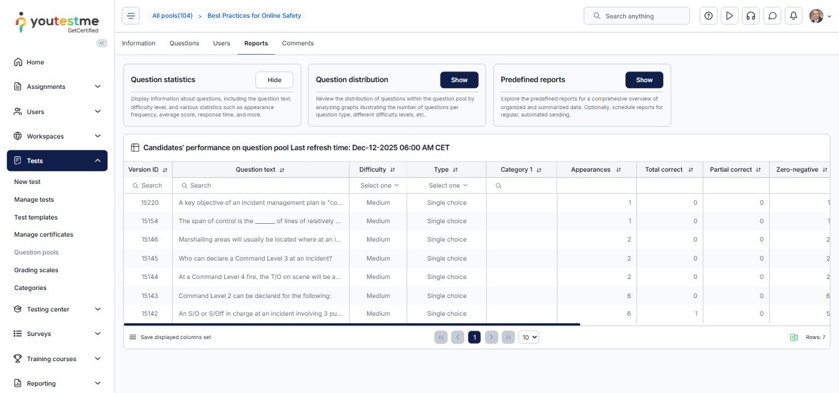Viewport: 839px width, 393px height.
Task: Open the hamburger menu in the header
Action: [130, 16]
